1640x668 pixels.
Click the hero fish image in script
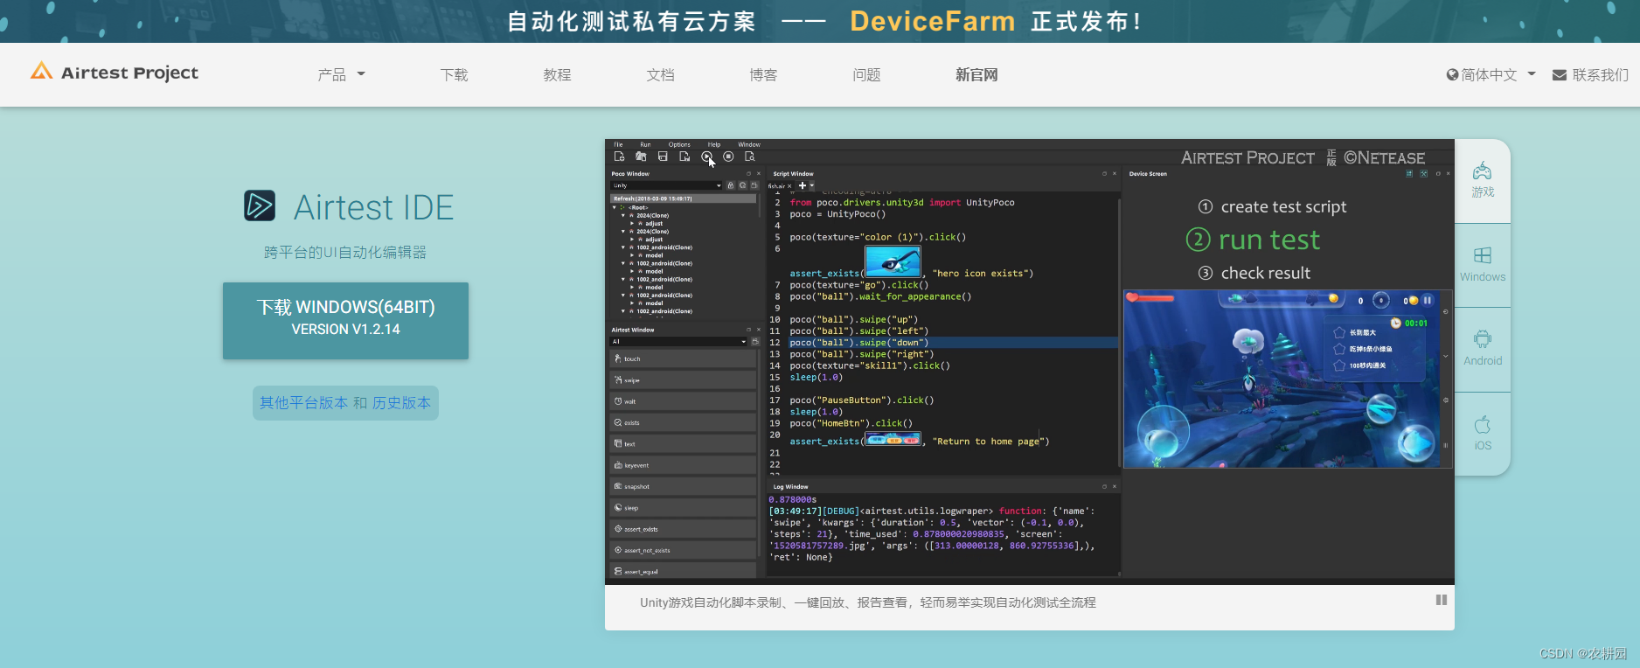coord(893,261)
